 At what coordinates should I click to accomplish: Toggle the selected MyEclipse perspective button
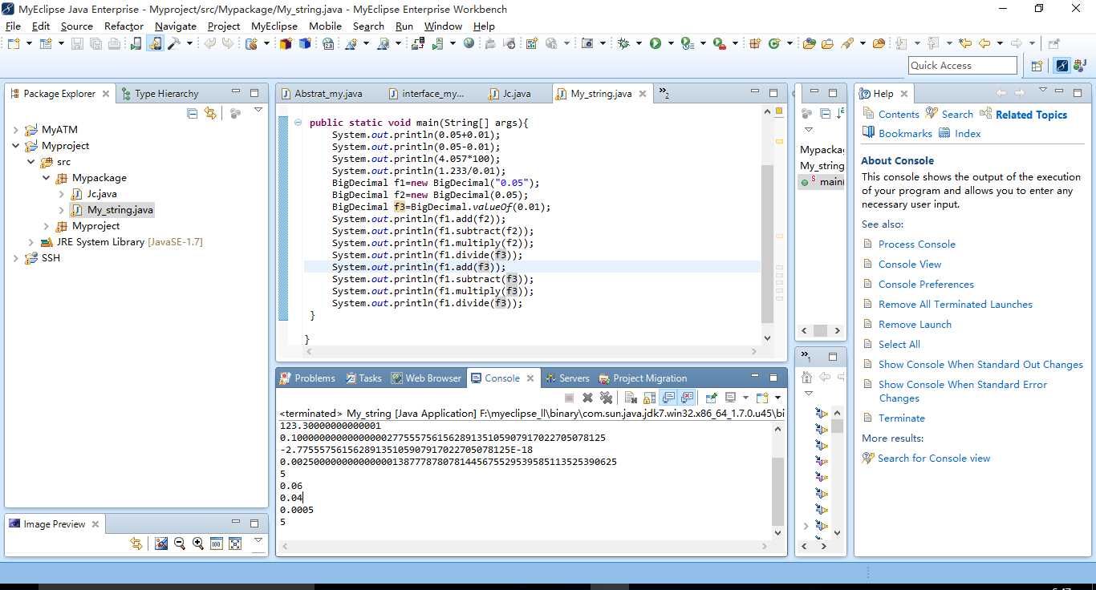point(1062,66)
